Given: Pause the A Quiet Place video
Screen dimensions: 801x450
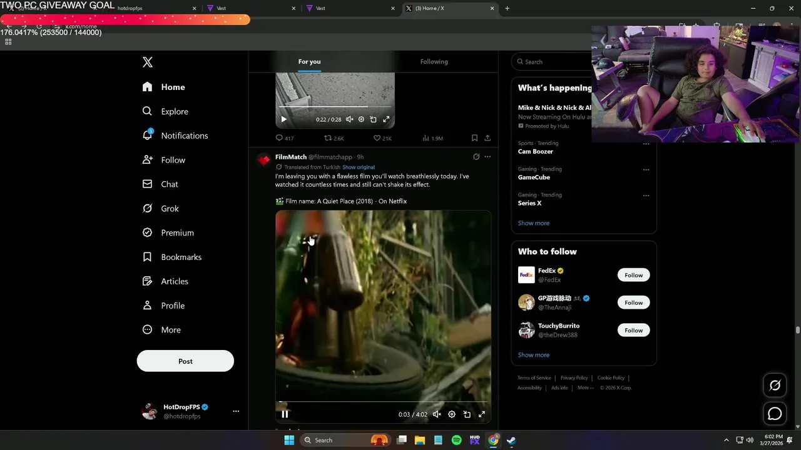Looking at the screenshot, I should [285, 414].
